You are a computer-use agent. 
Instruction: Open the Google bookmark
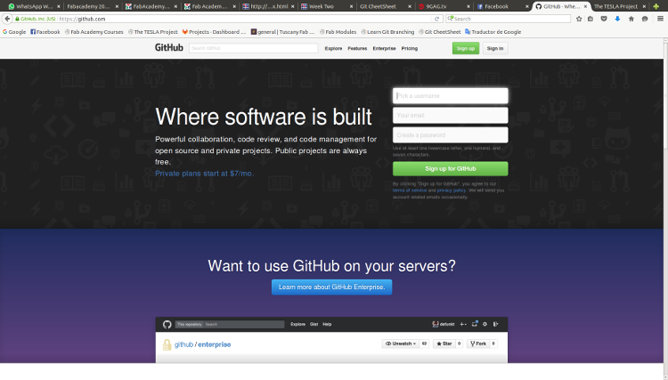click(x=14, y=32)
